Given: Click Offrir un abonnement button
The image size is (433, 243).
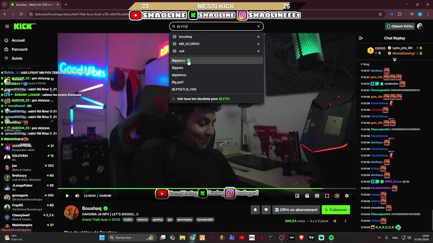Looking at the screenshot, I should [296, 210].
